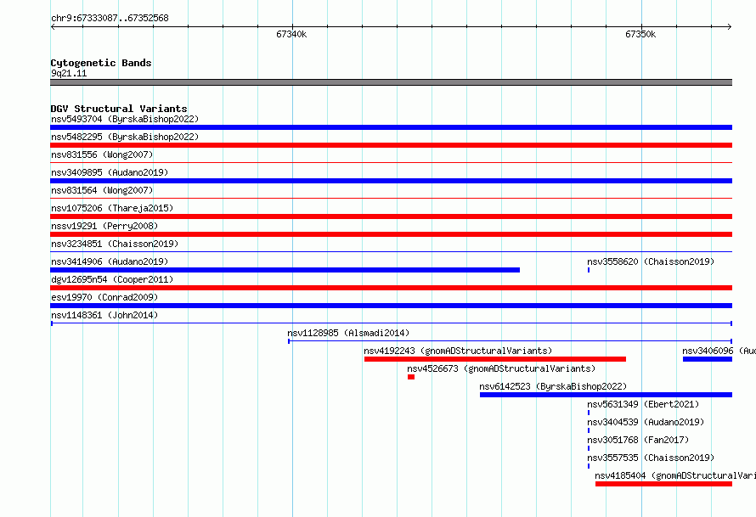Select the blue nsv3406096 variant bar
This screenshot has width=756, height=517.
click(x=708, y=359)
